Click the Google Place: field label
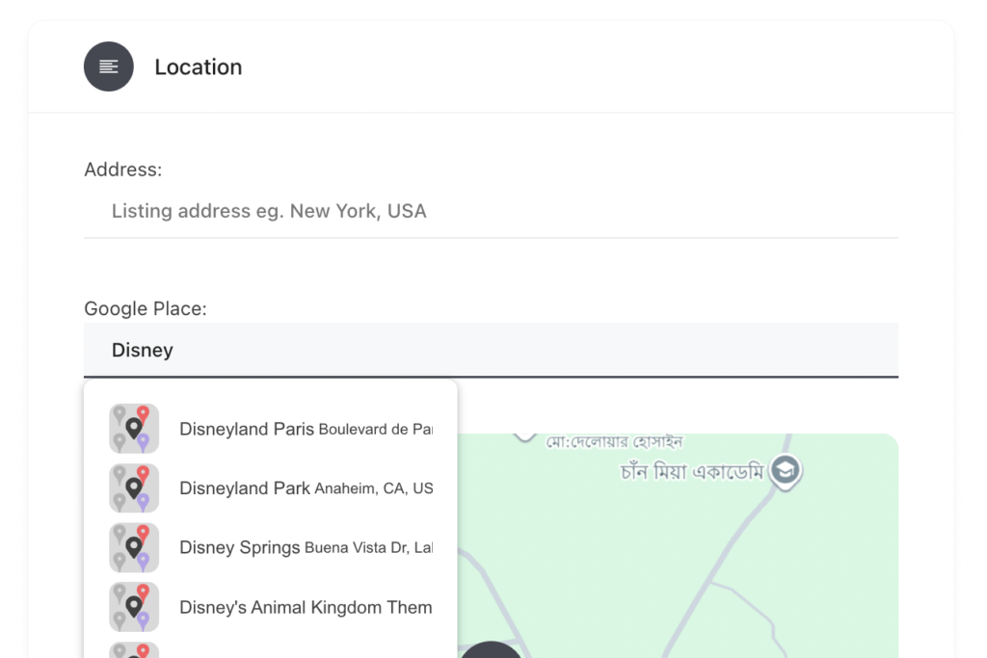The height and width of the screenshot is (658, 987). point(146,308)
